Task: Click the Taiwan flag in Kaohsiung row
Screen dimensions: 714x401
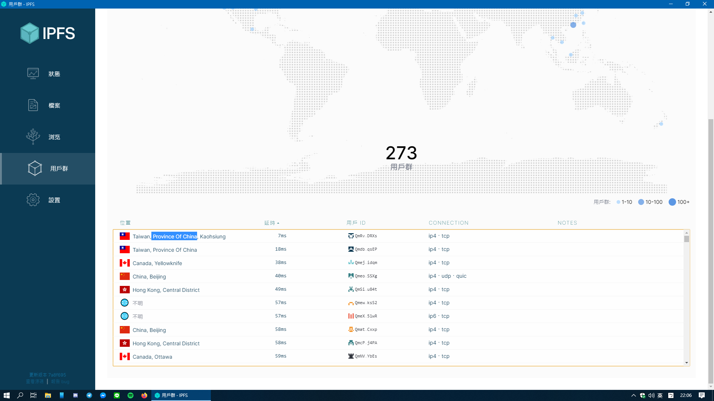Action: point(125,236)
